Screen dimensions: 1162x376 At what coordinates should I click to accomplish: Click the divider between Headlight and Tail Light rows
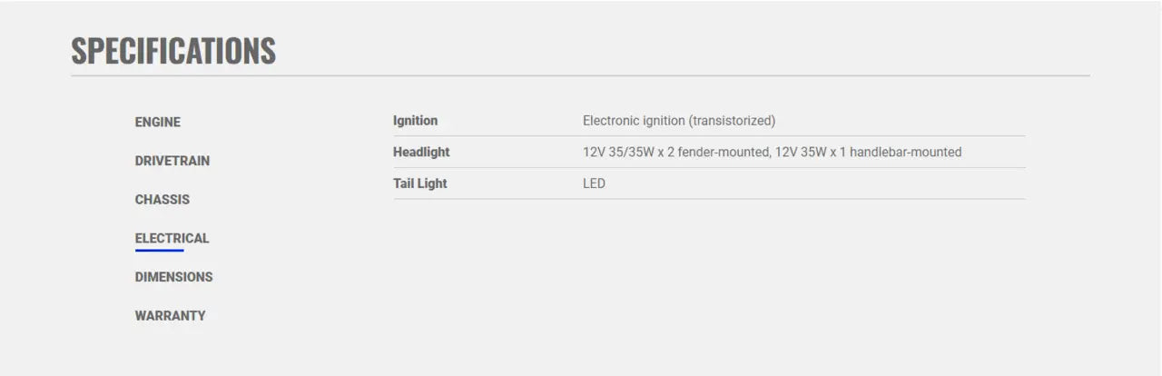pyautogui.click(x=709, y=168)
